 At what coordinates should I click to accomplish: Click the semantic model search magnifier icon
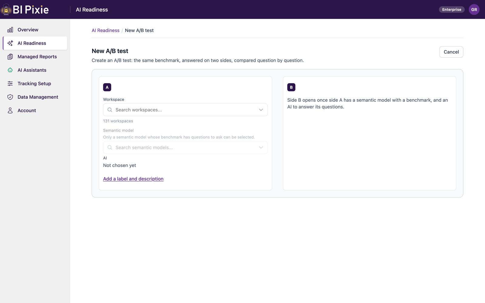point(110,148)
